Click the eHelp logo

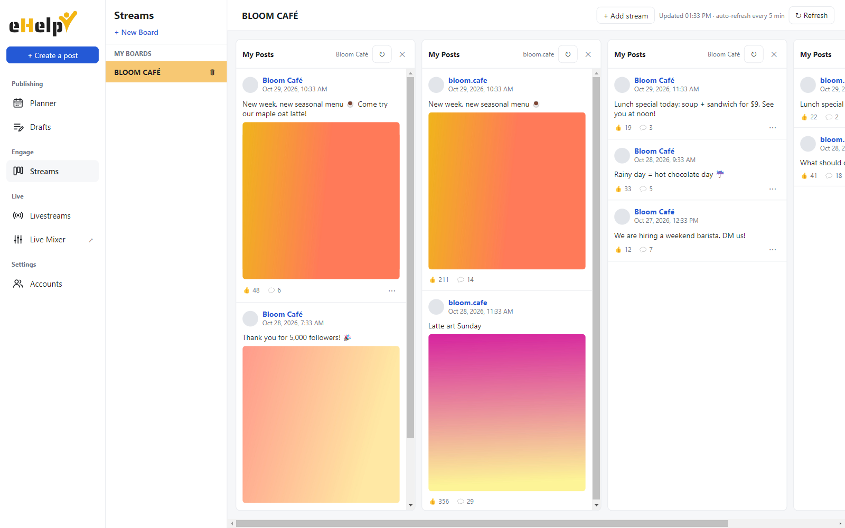point(43,24)
